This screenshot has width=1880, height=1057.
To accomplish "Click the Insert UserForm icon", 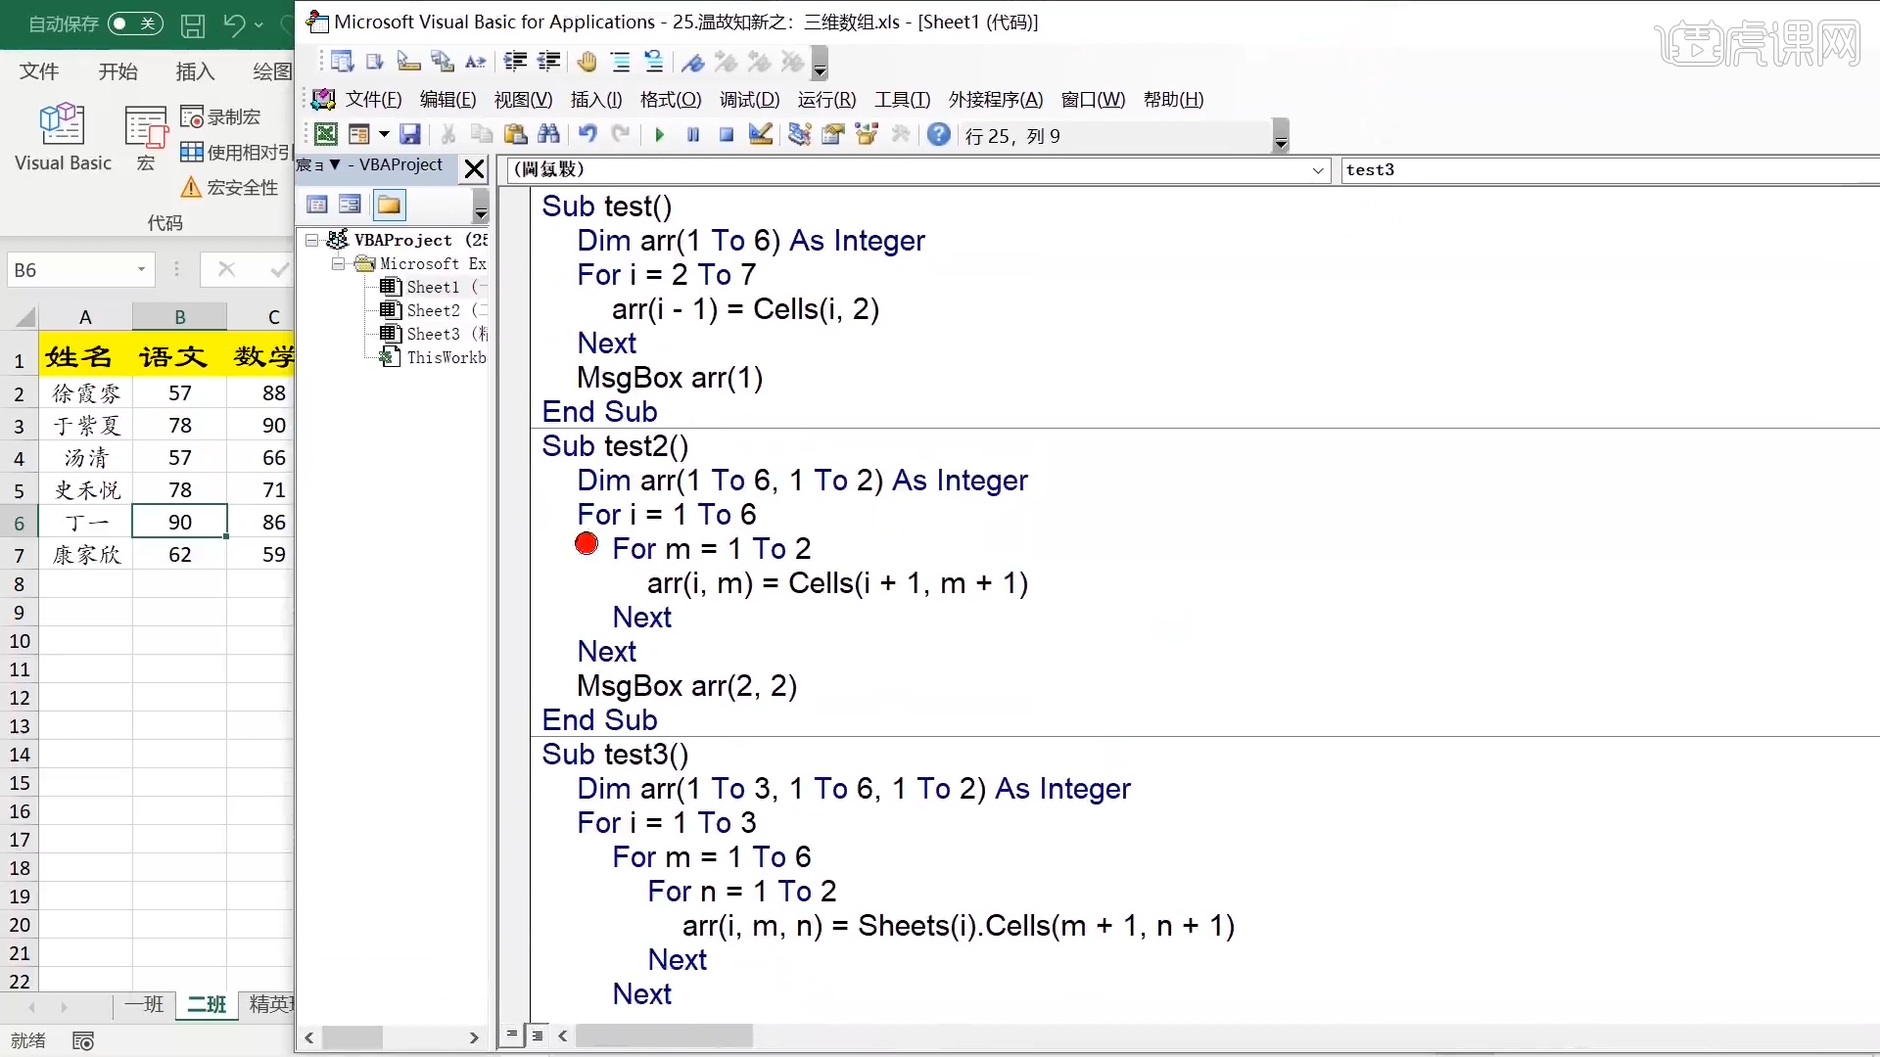I will [359, 135].
